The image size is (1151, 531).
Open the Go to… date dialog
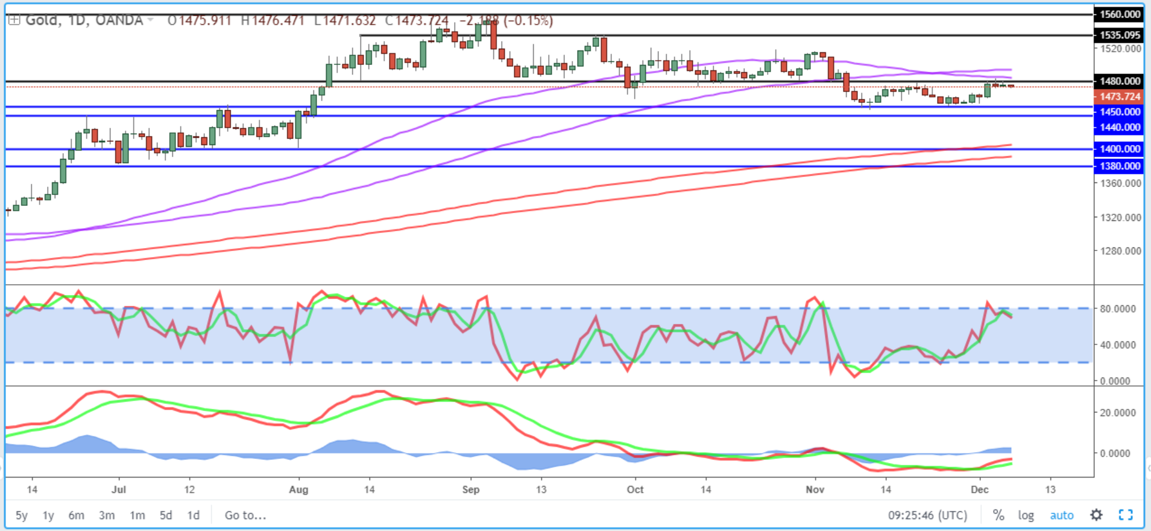click(245, 515)
